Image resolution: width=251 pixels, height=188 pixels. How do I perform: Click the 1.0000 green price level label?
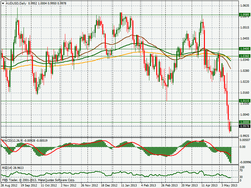pyautogui.click(x=245, y=122)
